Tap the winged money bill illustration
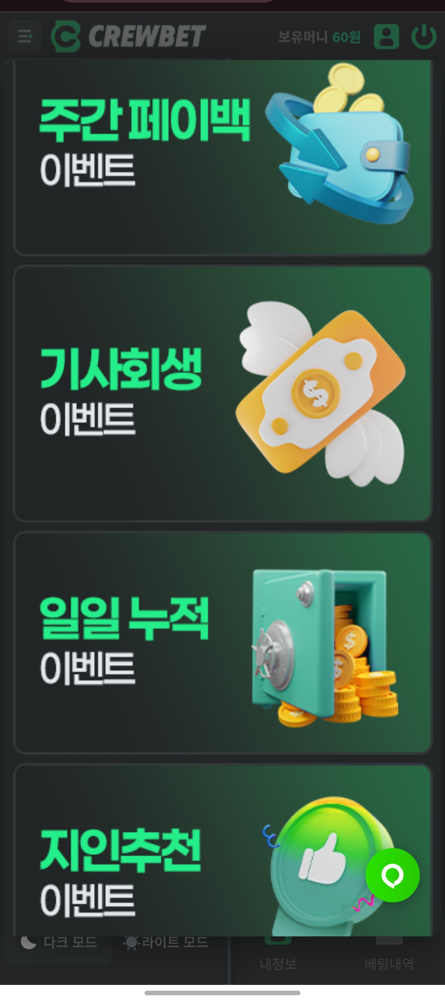 (321, 394)
